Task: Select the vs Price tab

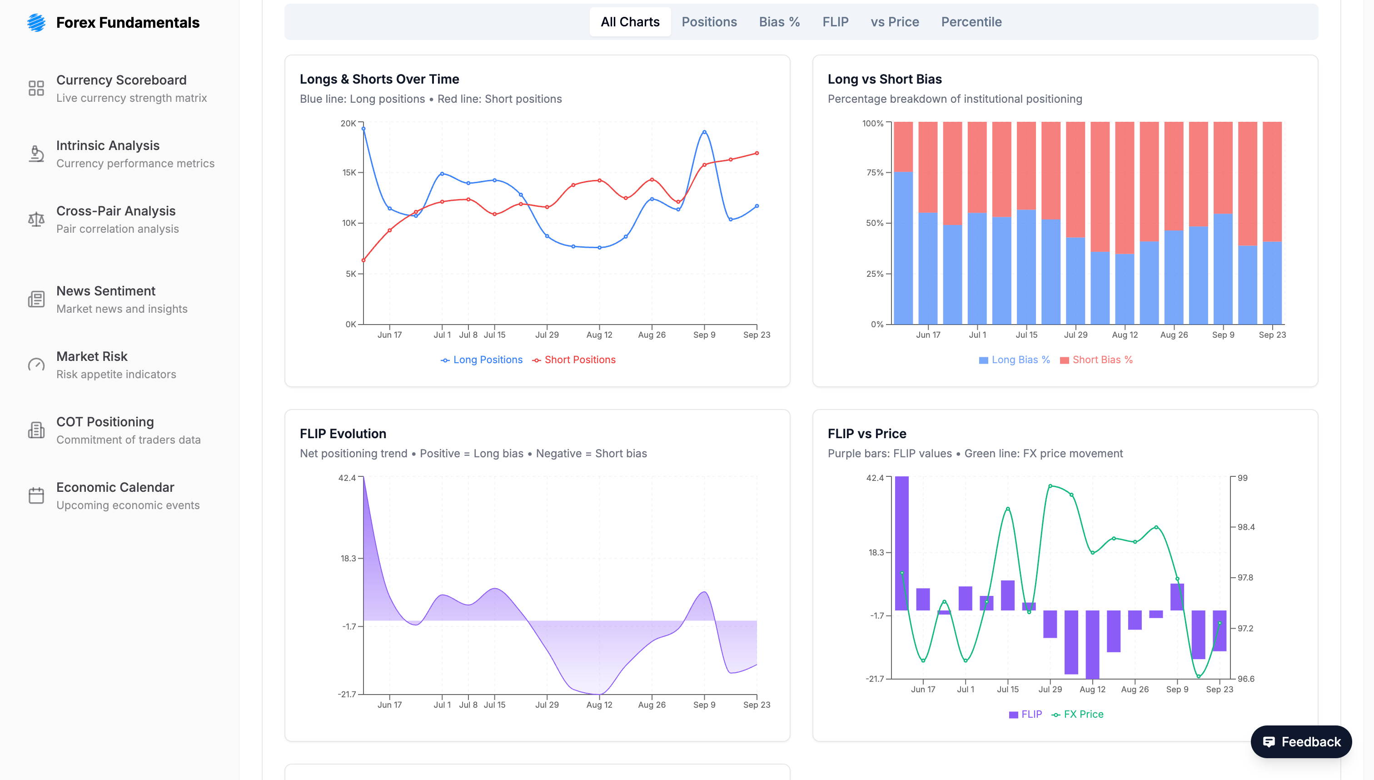Action: tap(894, 22)
